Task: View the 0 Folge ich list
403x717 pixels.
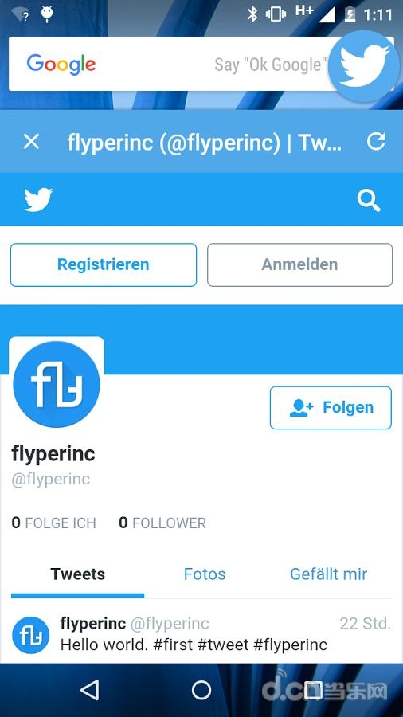Action: point(54,523)
